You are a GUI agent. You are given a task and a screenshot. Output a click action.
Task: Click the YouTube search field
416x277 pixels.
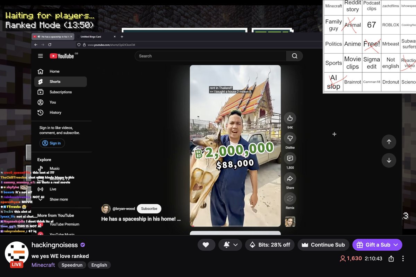(210, 56)
